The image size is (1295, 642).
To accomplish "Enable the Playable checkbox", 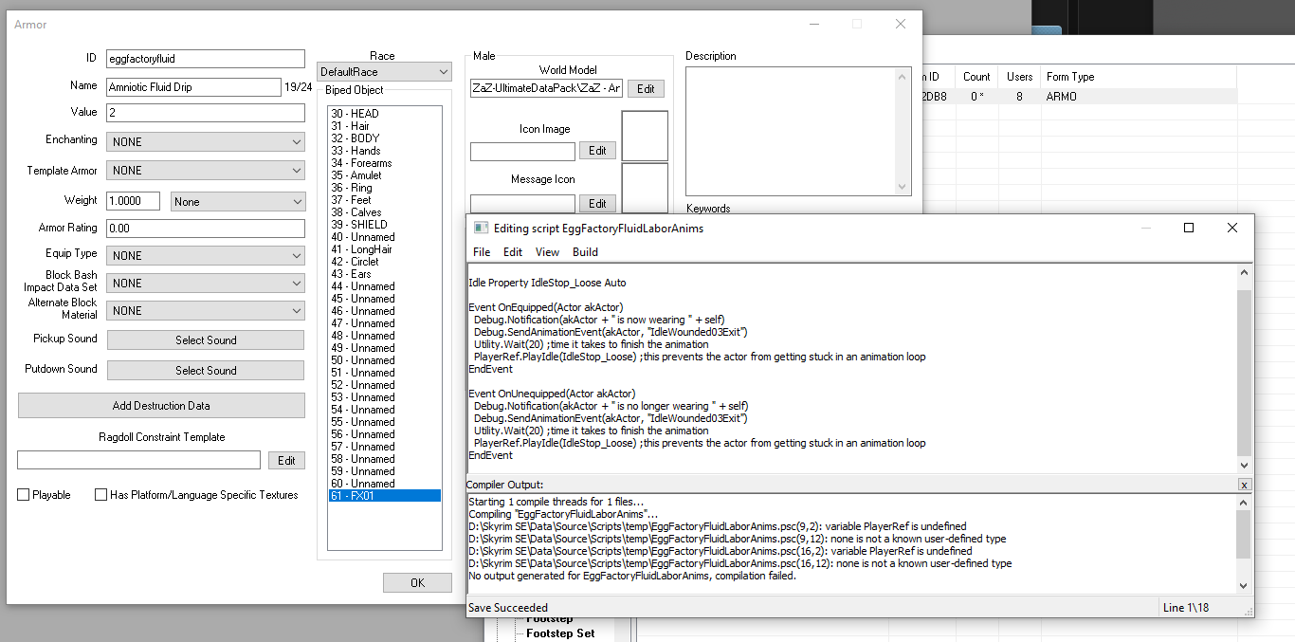I will (x=24, y=495).
